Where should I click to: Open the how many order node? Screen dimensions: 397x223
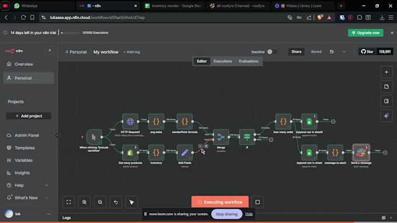pyautogui.click(x=283, y=122)
